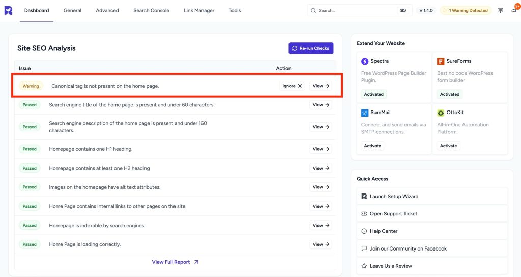Click the SureMail plugin icon

click(365, 113)
